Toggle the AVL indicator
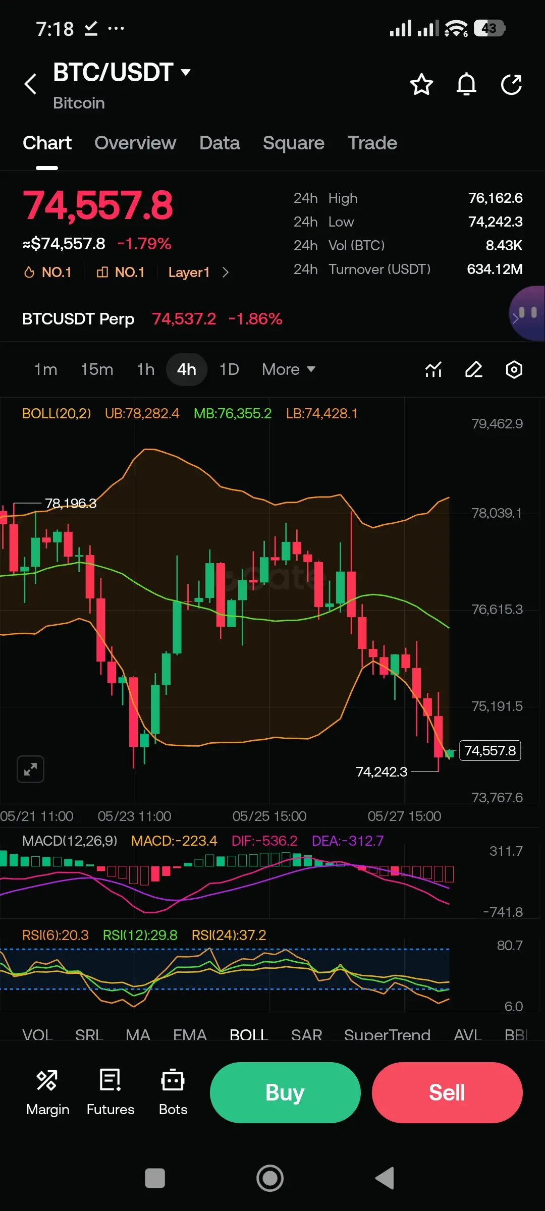The image size is (545, 1211). (468, 1034)
